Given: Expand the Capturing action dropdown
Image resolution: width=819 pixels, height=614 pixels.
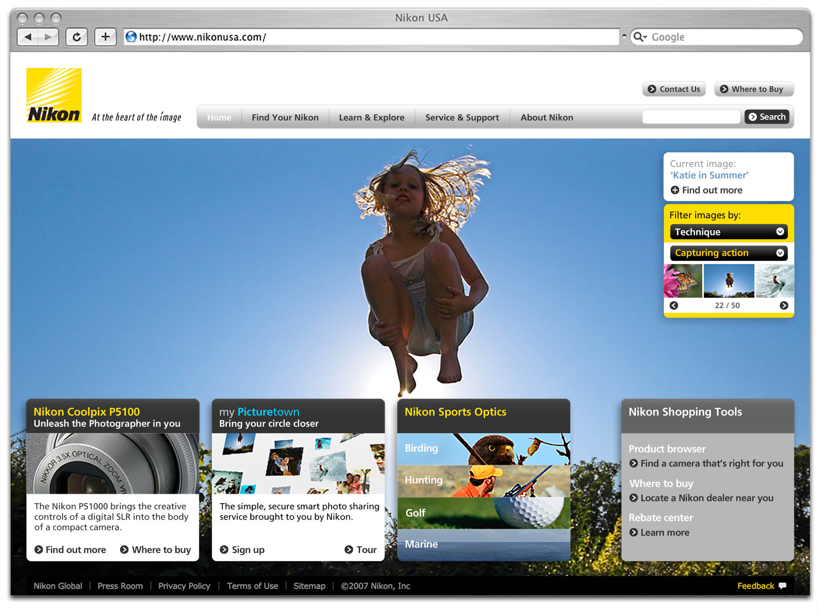Looking at the screenshot, I should click(x=728, y=253).
